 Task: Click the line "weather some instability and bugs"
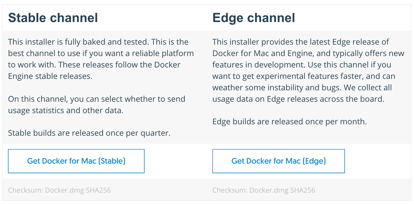302,88
